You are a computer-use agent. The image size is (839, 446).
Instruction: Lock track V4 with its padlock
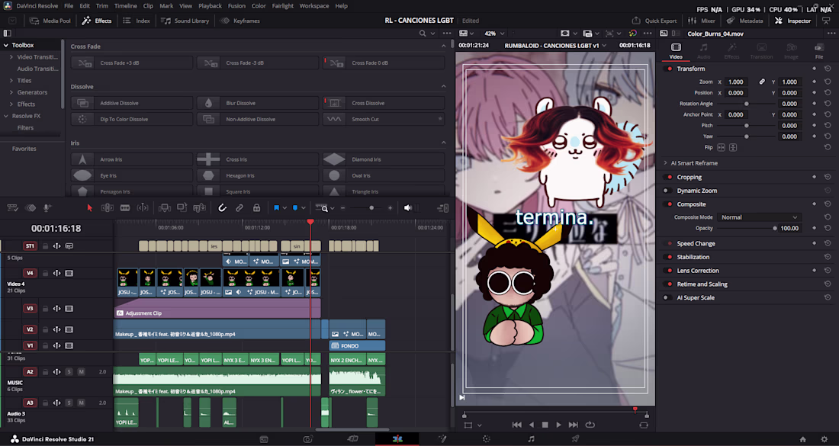click(45, 273)
